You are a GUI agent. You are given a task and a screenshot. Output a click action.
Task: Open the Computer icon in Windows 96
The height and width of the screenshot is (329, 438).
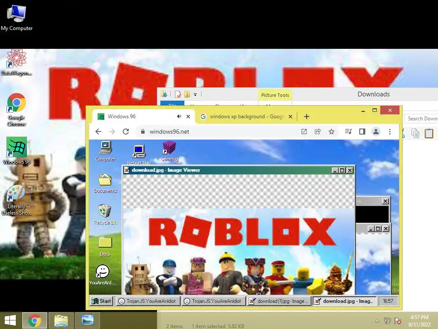pos(105,151)
